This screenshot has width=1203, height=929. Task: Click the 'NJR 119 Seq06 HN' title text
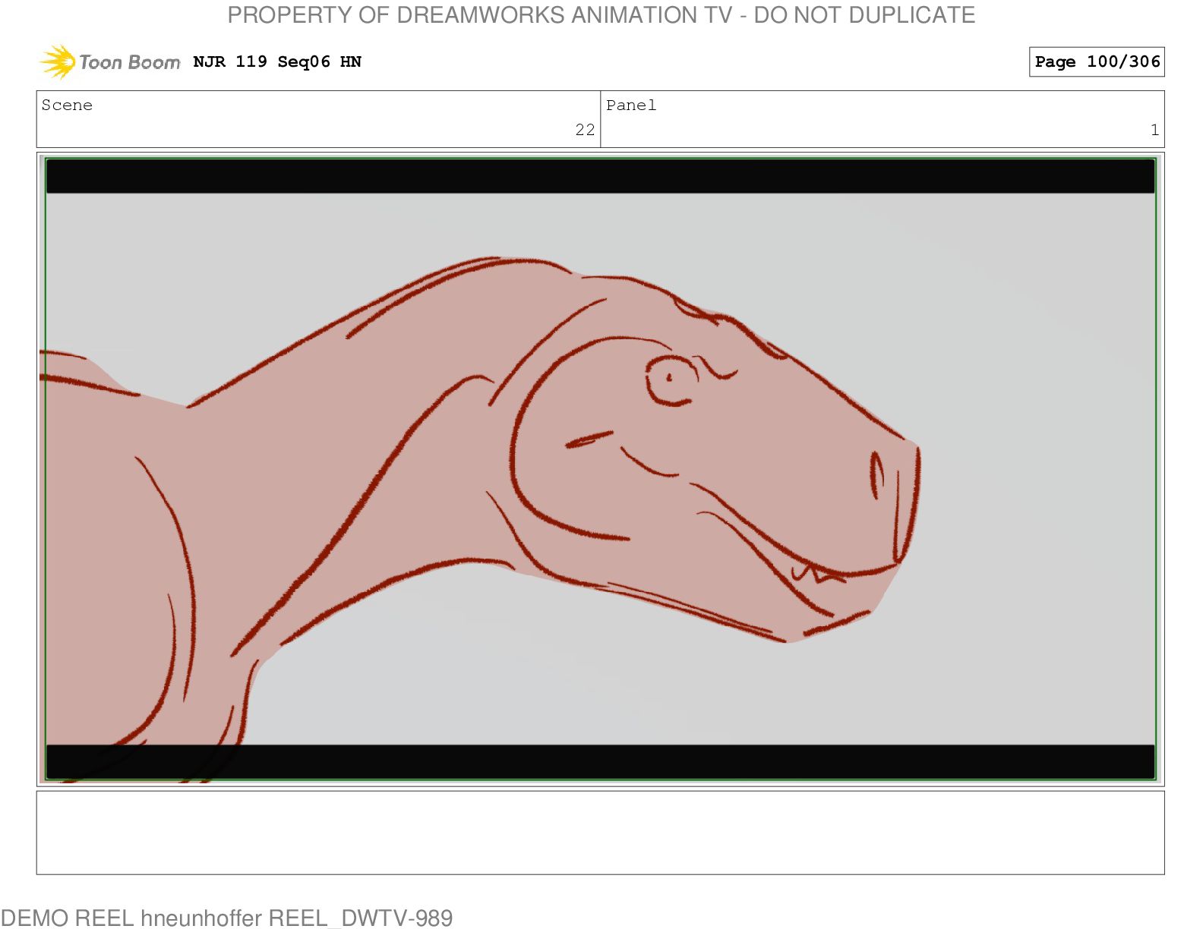(277, 61)
